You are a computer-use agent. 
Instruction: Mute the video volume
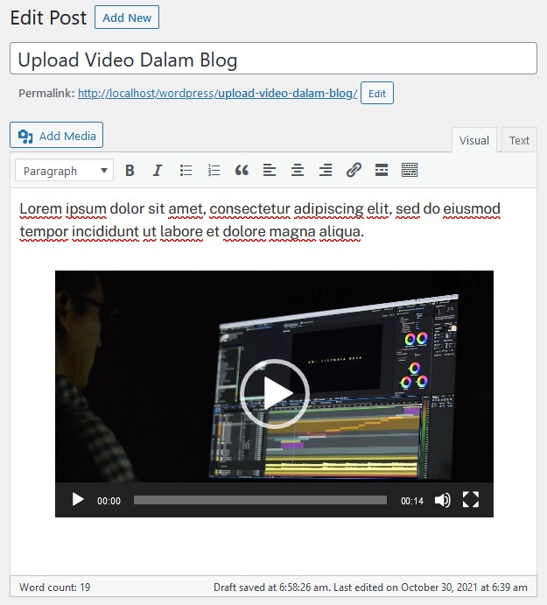tap(443, 500)
